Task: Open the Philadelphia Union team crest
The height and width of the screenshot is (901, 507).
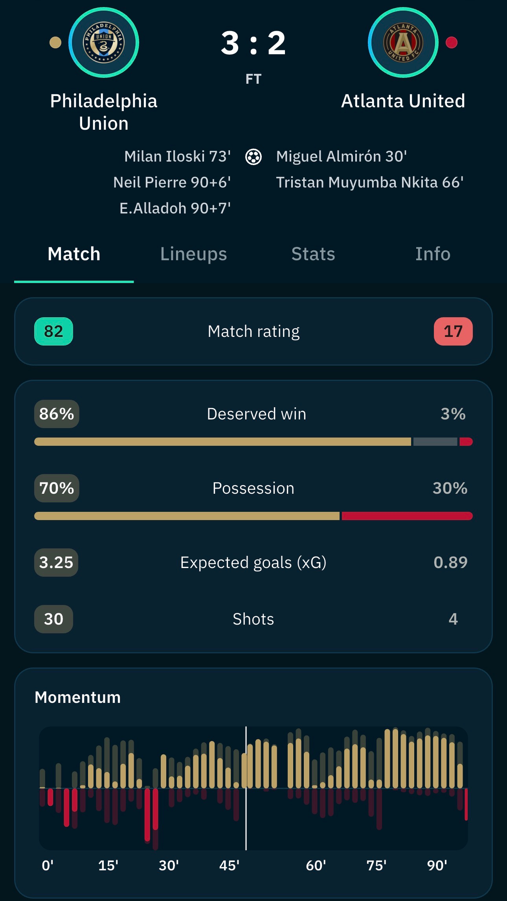Action: 104,42
